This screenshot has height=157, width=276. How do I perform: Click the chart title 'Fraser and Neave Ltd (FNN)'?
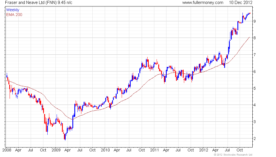(x=31, y=3)
